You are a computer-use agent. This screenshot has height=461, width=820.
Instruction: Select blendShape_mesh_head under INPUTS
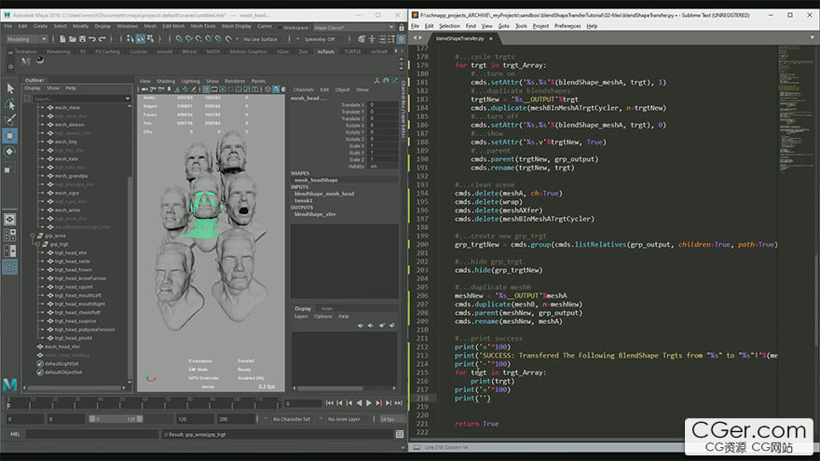tap(324, 194)
